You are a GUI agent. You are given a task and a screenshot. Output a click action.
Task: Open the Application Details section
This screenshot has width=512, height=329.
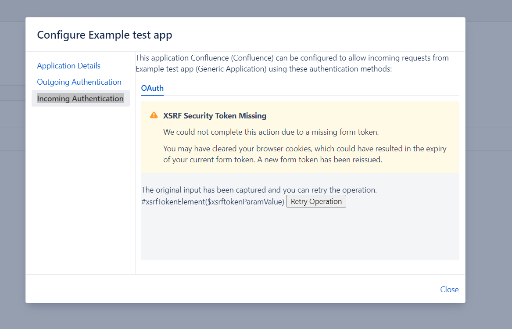point(68,66)
